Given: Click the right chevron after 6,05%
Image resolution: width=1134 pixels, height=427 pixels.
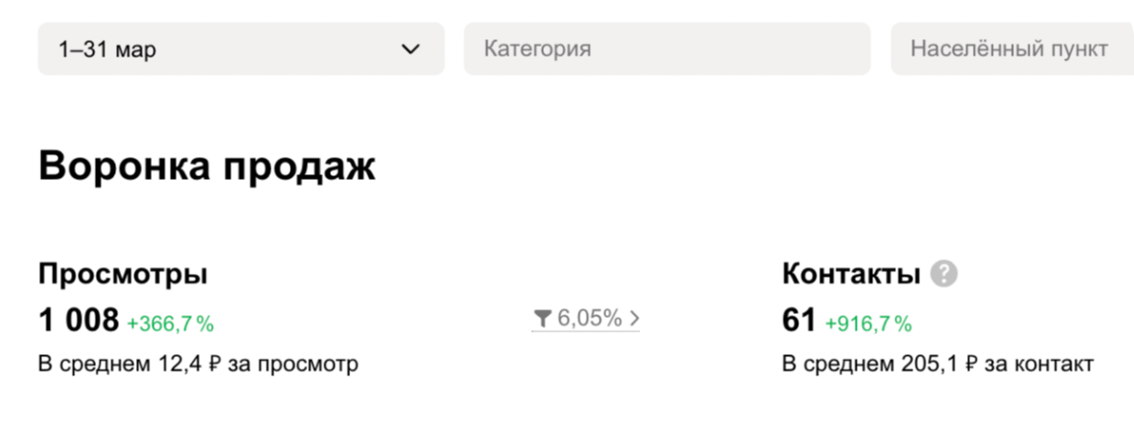Looking at the screenshot, I should point(634,319).
